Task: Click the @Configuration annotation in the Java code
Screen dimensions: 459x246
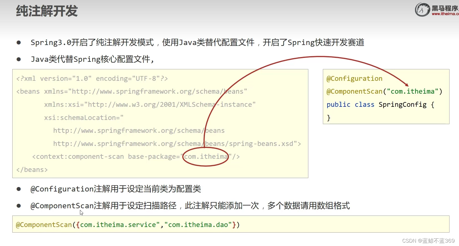Action: coord(354,79)
